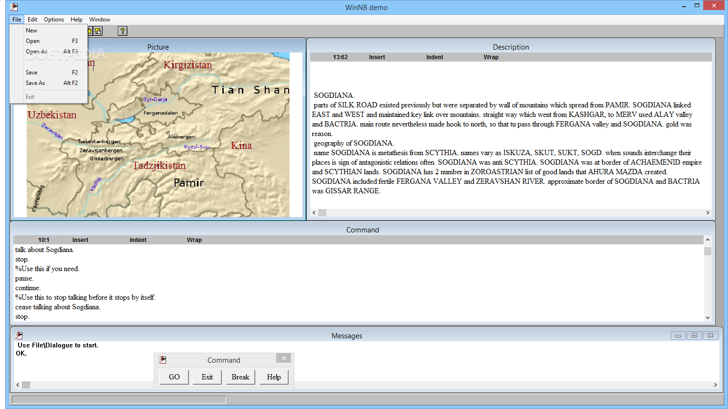Click the Messages window system icon
This screenshot has height=409, width=728.
pos(19,336)
